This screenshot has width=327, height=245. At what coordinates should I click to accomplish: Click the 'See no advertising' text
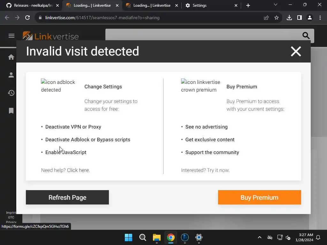coord(207,127)
